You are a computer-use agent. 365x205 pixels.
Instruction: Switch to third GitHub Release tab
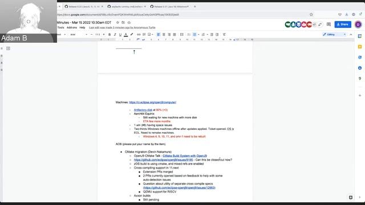point(171,6)
